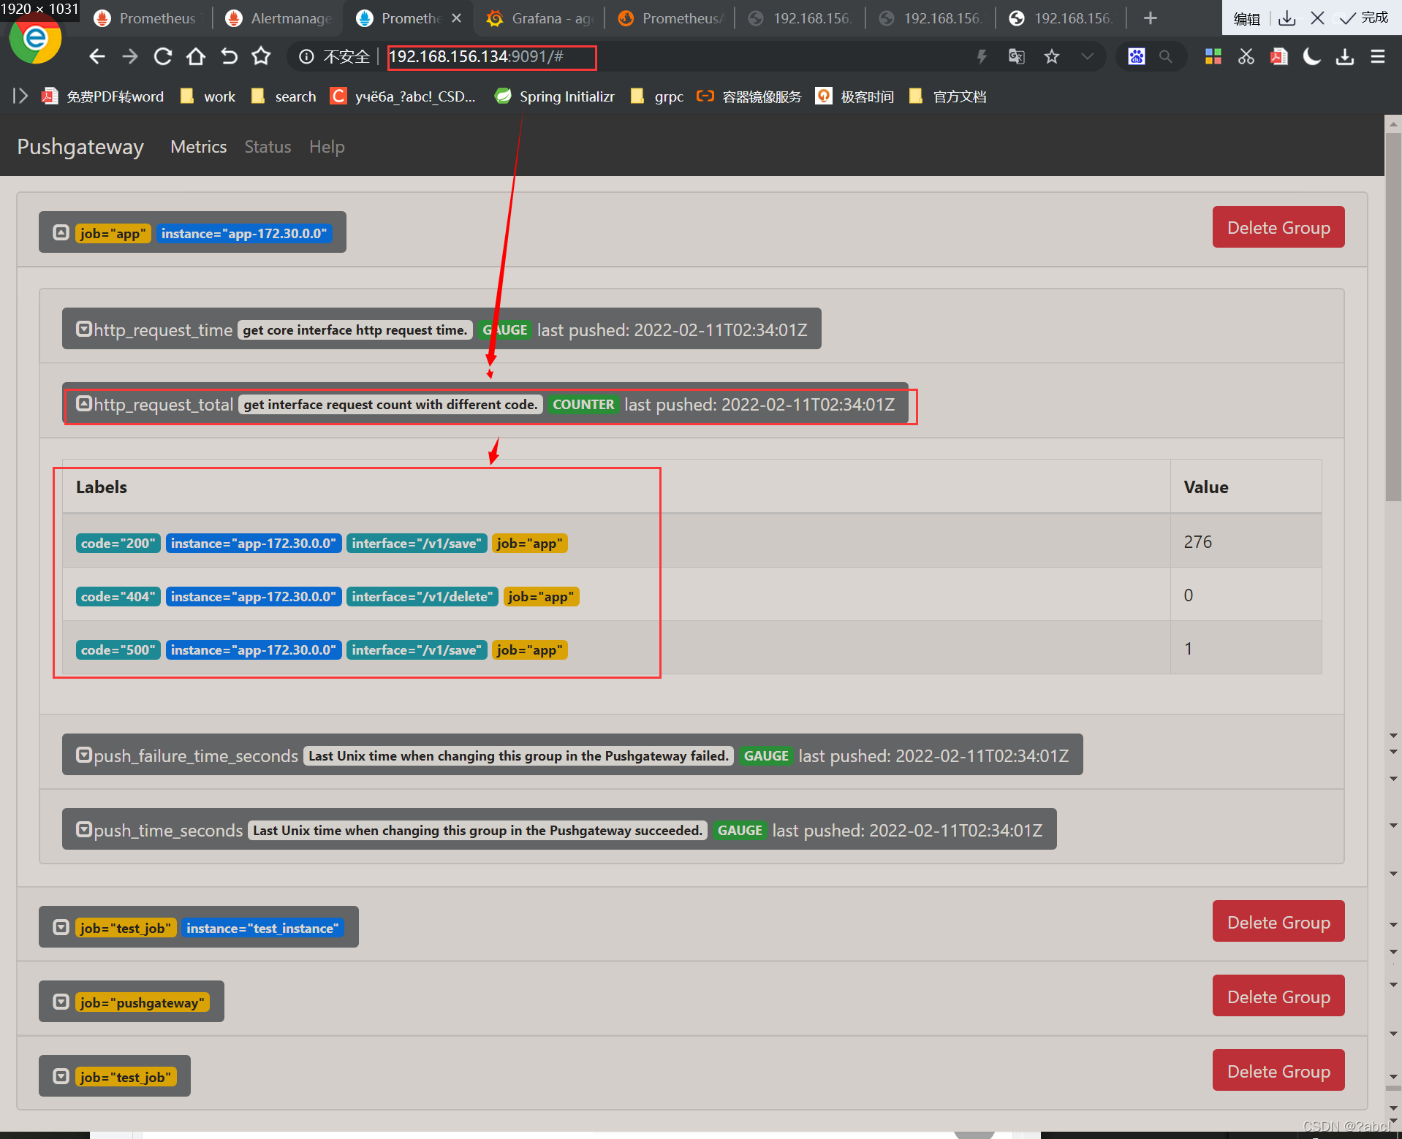The image size is (1402, 1139).
Task: Toggle night mode moon icon
Action: (x=1311, y=57)
